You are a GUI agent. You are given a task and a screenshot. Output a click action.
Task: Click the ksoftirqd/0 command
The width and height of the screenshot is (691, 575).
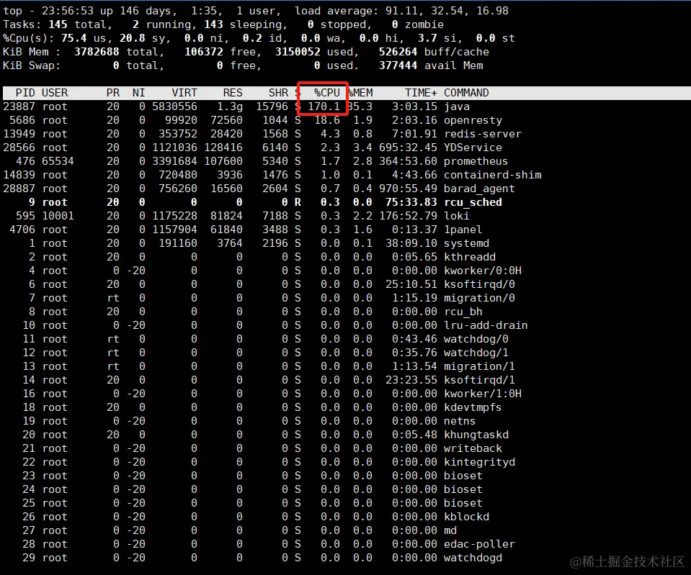479,284
